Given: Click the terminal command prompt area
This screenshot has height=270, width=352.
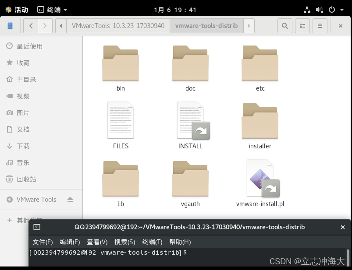Looking at the screenshot, I should 187,257.
